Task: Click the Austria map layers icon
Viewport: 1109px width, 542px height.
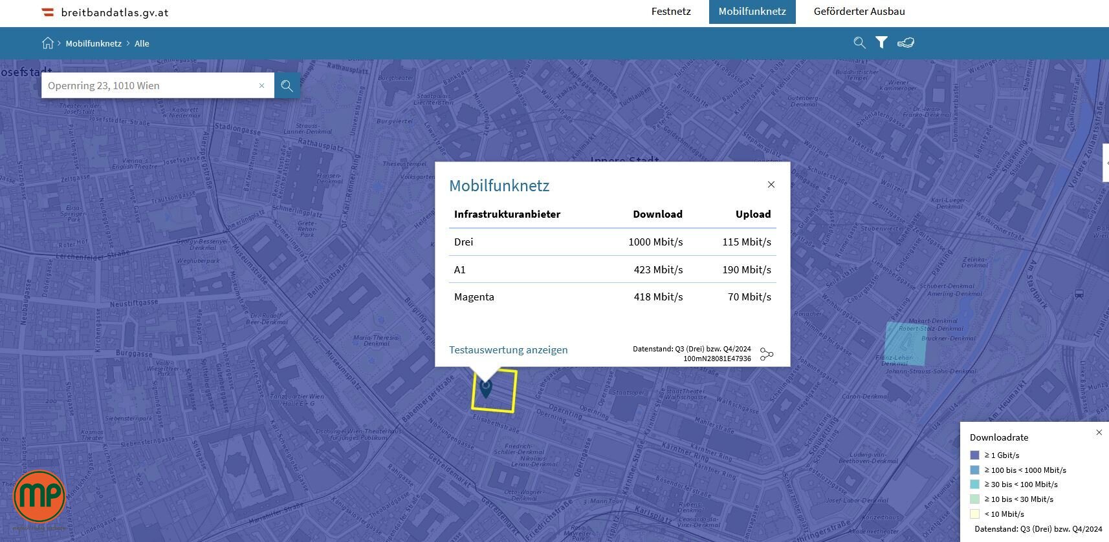Action: (906, 43)
